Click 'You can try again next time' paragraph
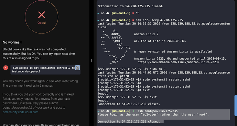This screenshot has width=237, height=126. (x=39, y=54)
